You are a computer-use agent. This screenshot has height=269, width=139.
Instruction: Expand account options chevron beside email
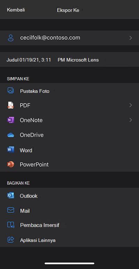[x=131, y=38]
